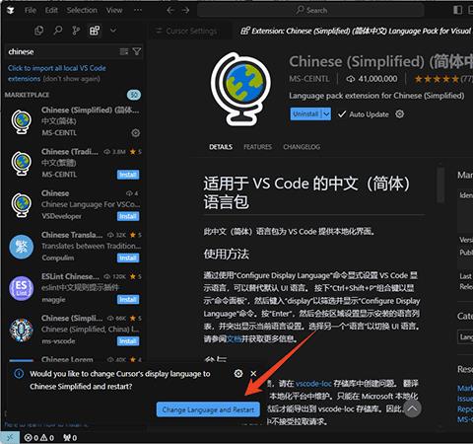The height and width of the screenshot is (444, 473).
Task: Click the ESLint Chinese extension icon
Action: pos(22,288)
